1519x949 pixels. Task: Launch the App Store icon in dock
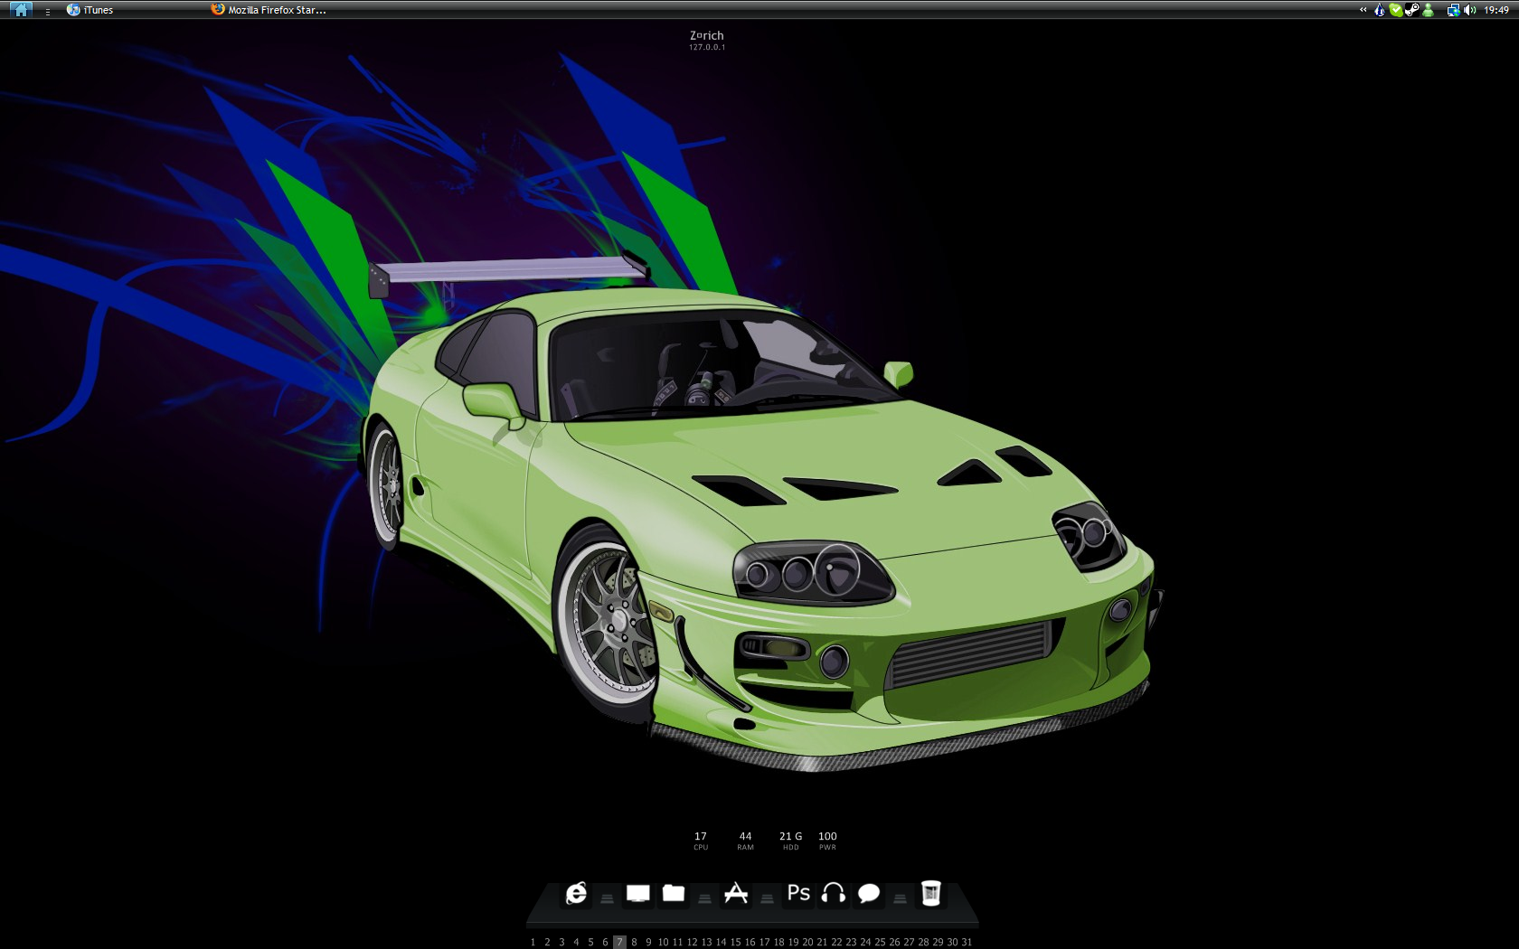[x=736, y=893]
